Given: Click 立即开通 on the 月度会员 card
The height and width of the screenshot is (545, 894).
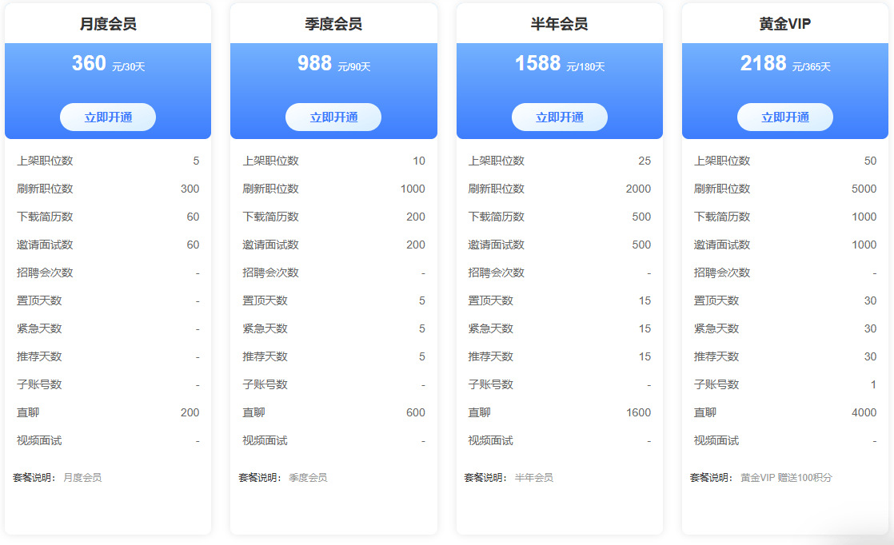Looking at the screenshot, I should [x=108, y=117].
